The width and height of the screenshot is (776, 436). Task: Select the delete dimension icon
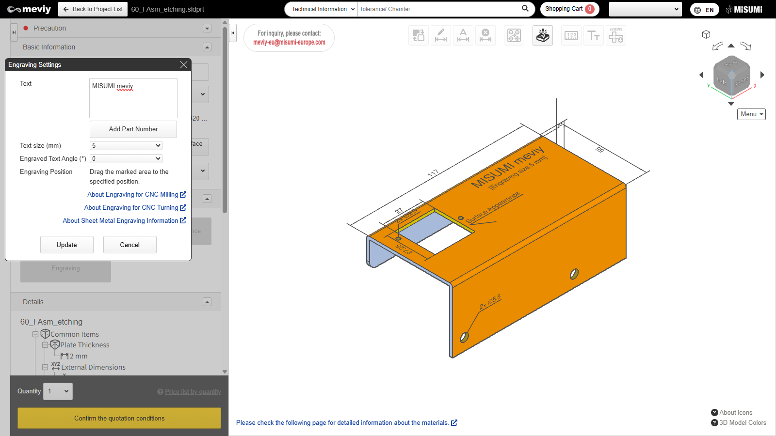tap(485, 35)
